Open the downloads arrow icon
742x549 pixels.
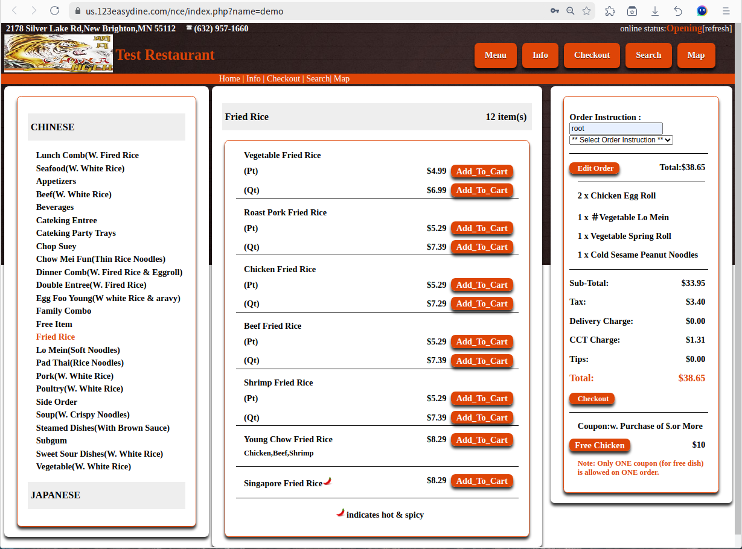point(655,11)
